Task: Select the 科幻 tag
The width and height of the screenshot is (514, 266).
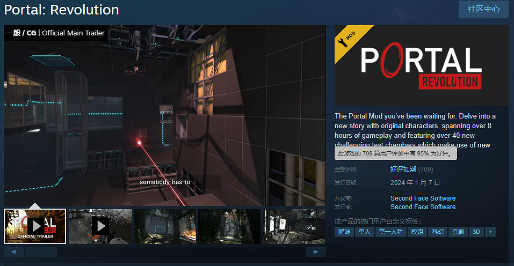Action: click(x=438, y=232)
